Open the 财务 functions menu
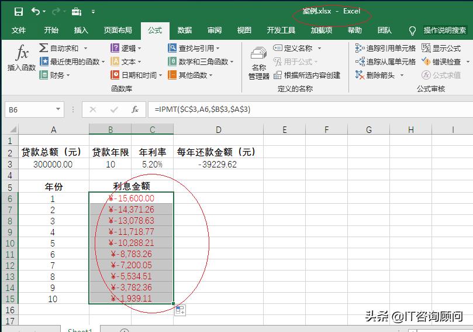This screenshot has height=332, width=473. pos(54,75)
